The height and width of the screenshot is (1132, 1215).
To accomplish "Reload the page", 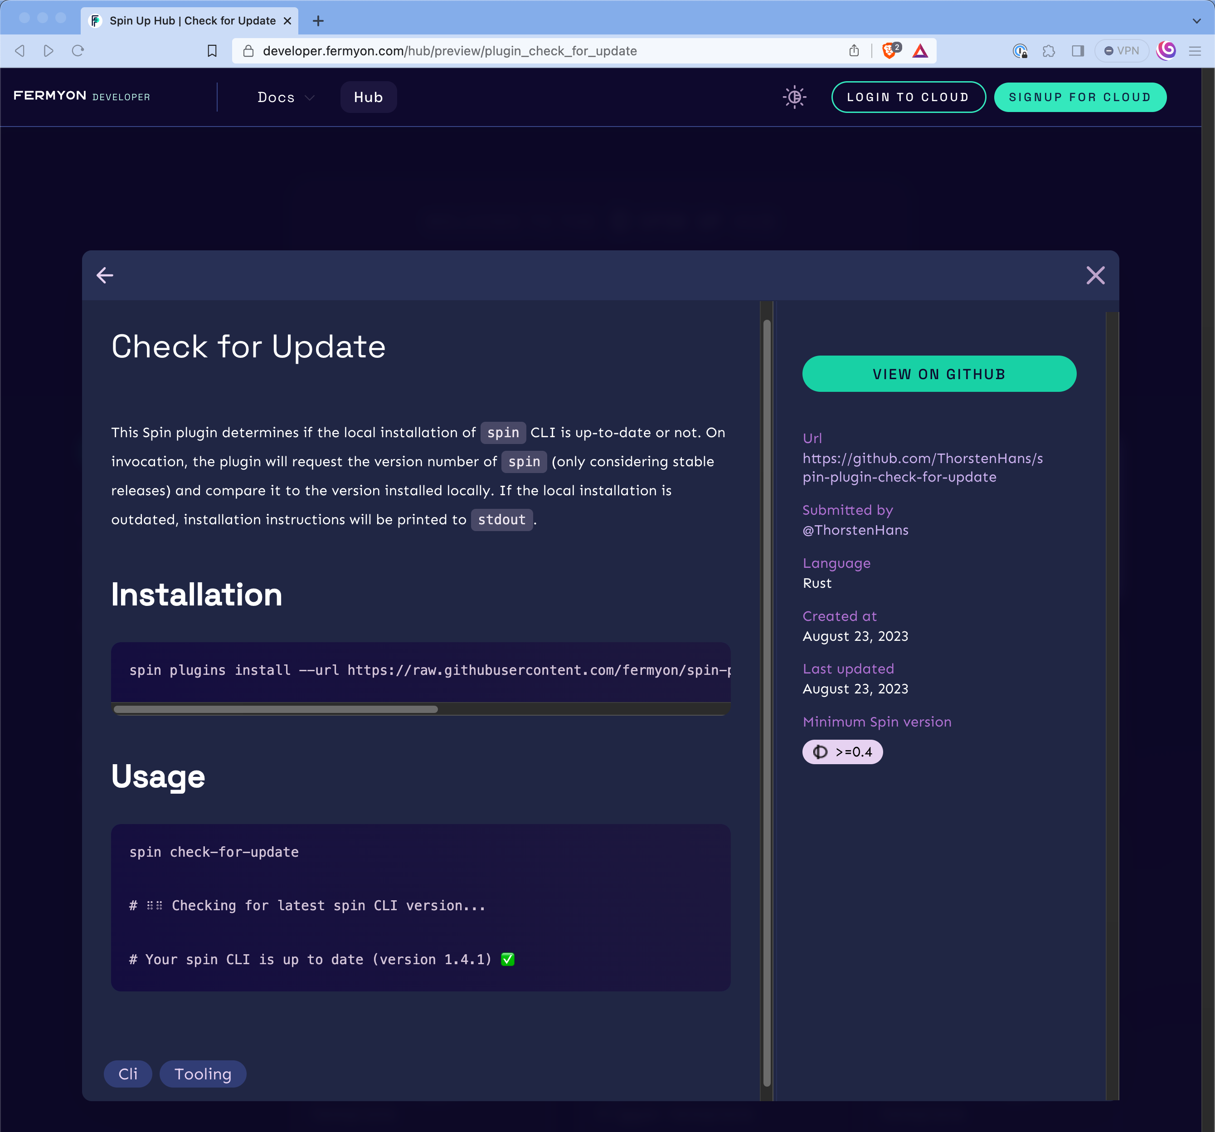I will click(78, 51).
